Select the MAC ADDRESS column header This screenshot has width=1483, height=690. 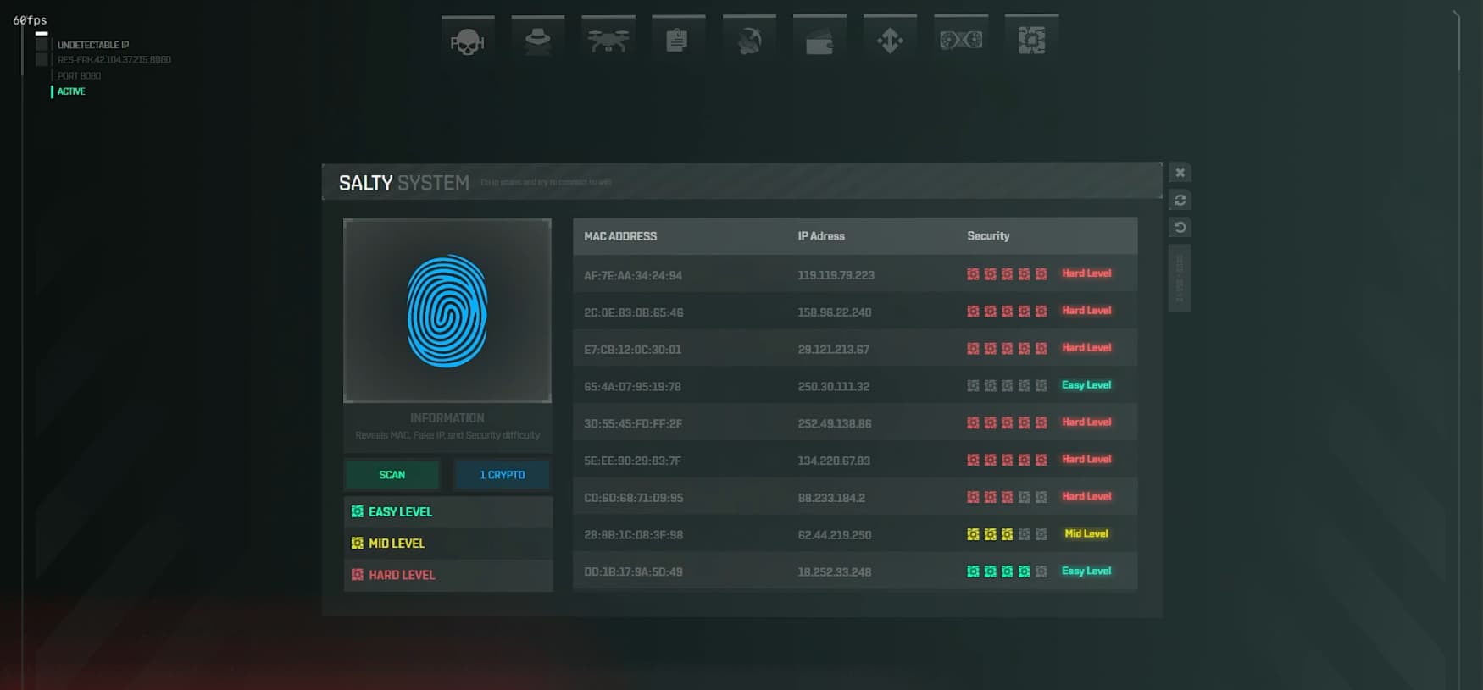pyautogui.click(x=620, y=236)
